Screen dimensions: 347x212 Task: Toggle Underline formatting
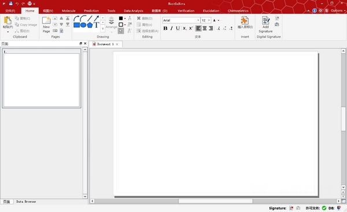coord(178,28)
